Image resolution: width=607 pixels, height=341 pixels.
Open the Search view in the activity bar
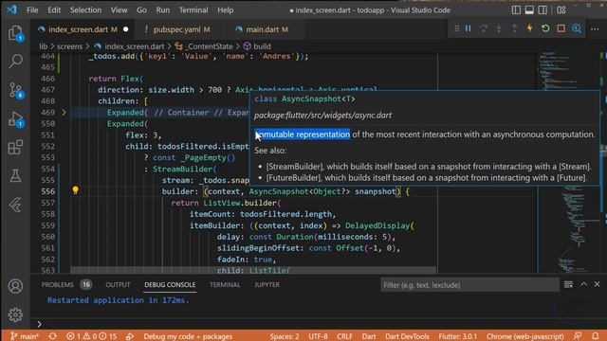pos(15,61)
